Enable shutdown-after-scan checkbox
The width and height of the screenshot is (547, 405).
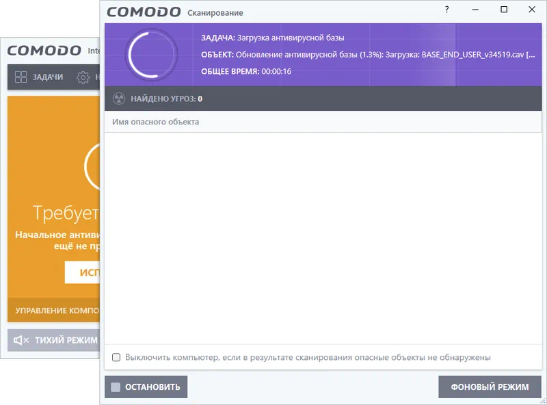click(116, 357)
